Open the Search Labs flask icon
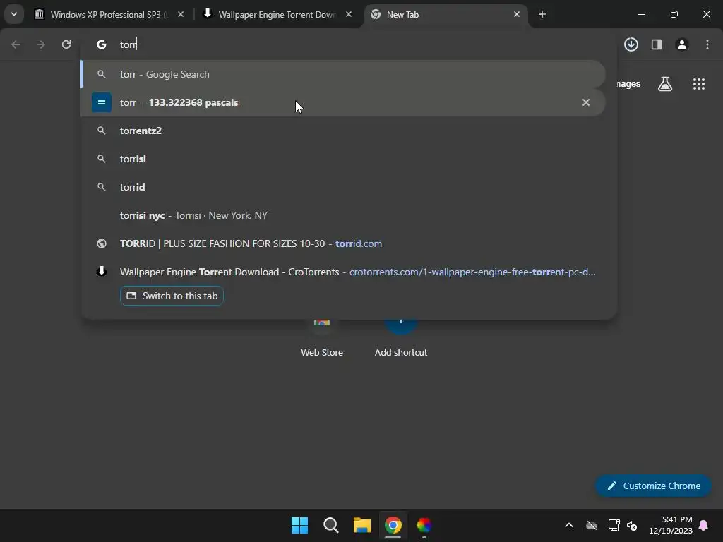723x542 pixels. tap(664, 84)
